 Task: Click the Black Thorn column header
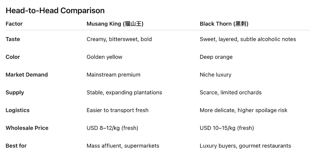click(x=224, y=24)
